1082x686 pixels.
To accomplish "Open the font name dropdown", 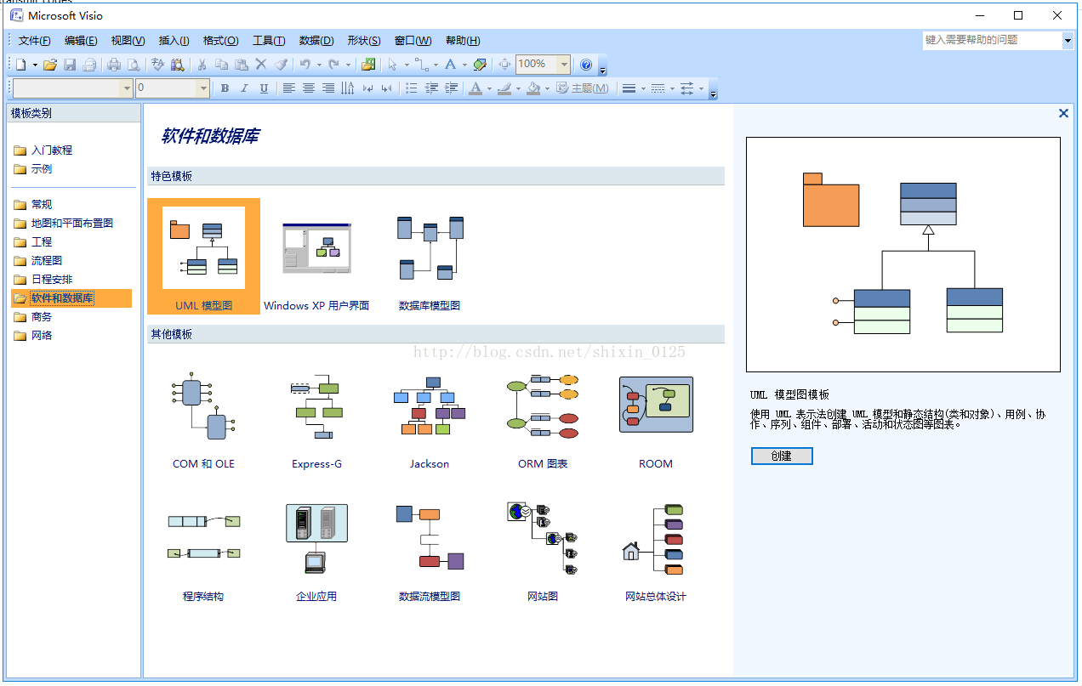I will [x=128, y=88].
